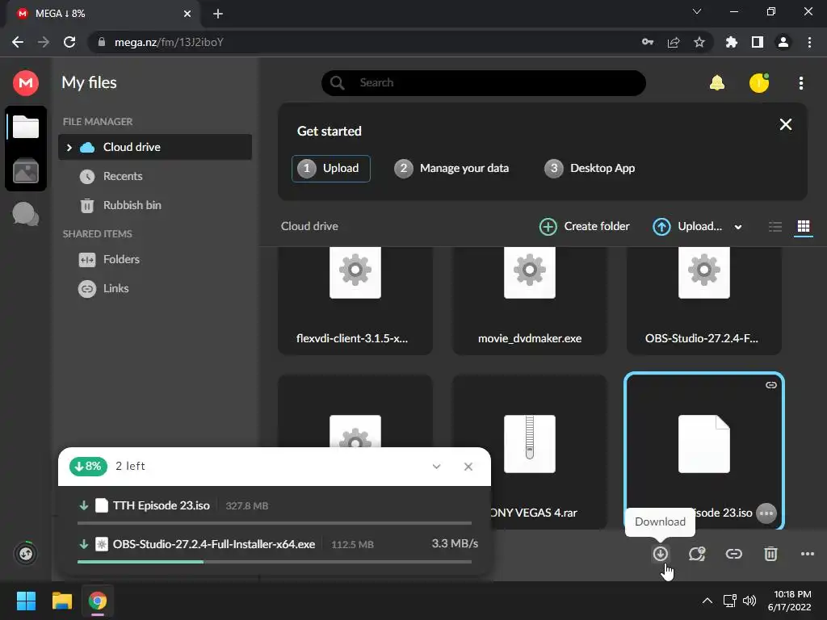
Task: Open the photos gallery sidebar icon
Action: 26,171
